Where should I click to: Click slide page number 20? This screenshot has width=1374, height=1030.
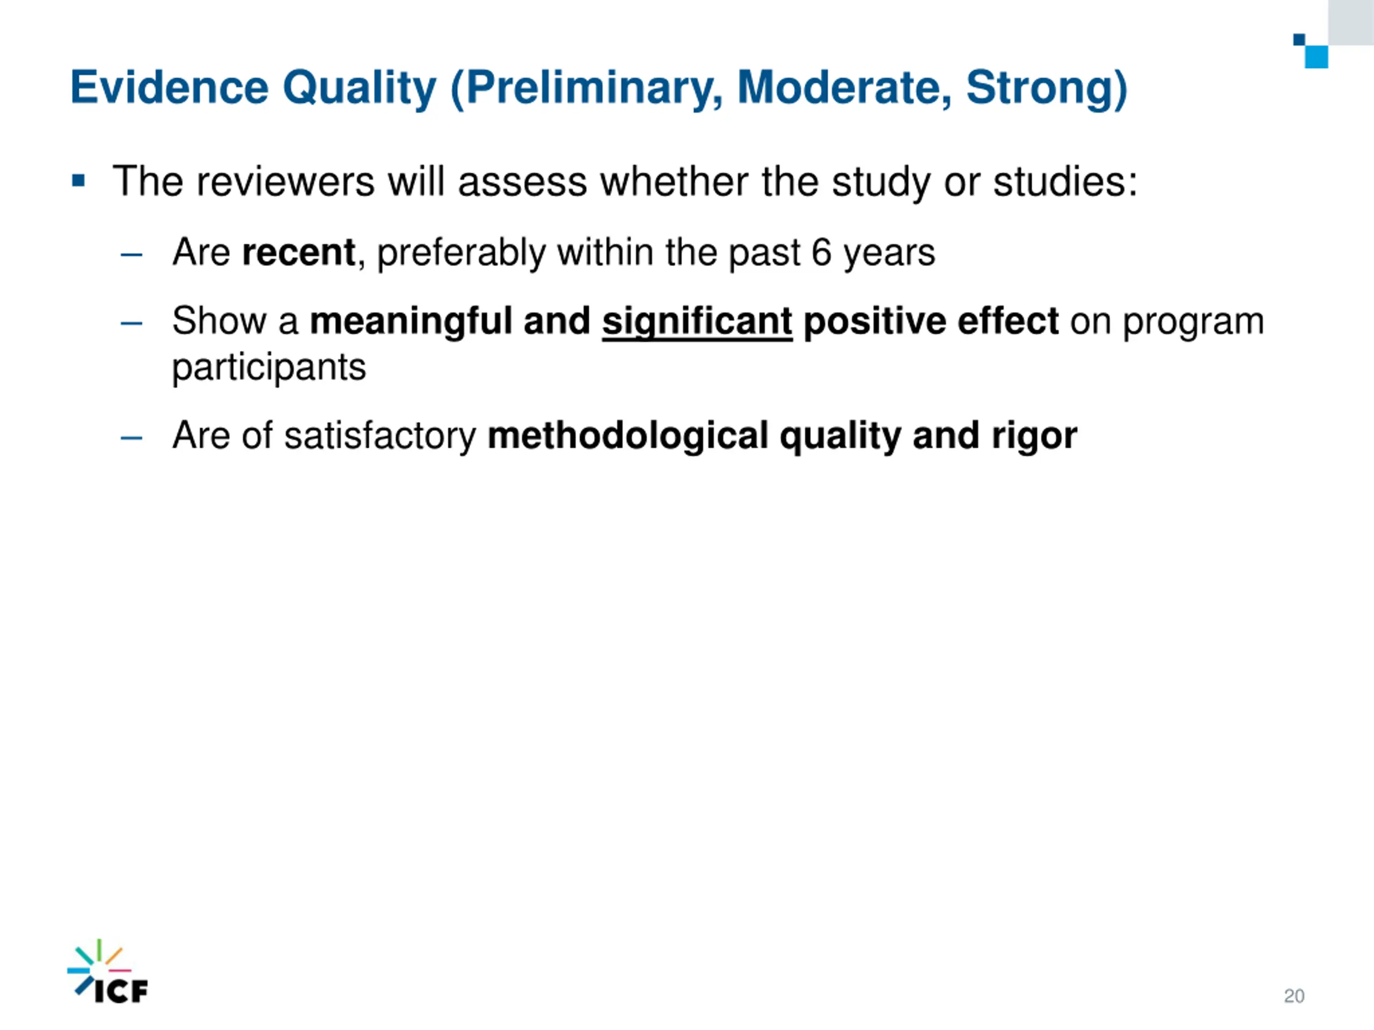tap(1294, 997)
